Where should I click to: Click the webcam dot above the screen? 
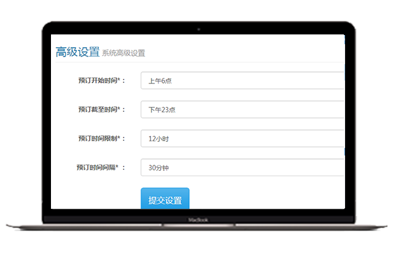pos(198,29)
